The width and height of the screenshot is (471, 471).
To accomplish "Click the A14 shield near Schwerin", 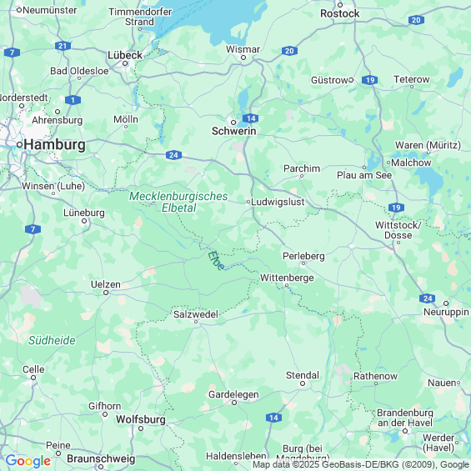I will pyautogui.click(x=251, y=118).
